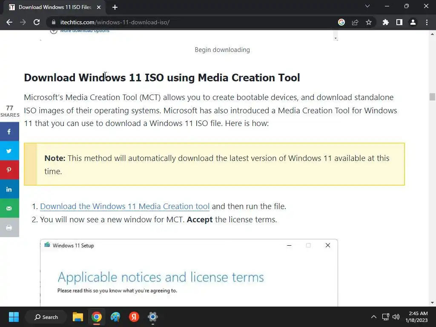Open Chrome's three-dot menu
The image size is (436, 327).
coord(427,22)
